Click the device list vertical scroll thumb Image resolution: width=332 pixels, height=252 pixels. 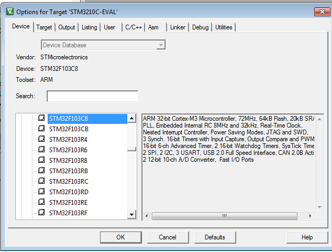click(x=131, y=149)
